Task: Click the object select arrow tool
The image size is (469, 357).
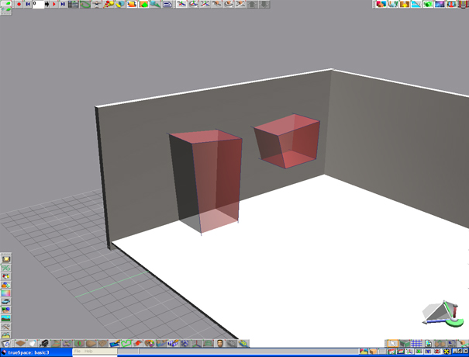Action: 393,343
